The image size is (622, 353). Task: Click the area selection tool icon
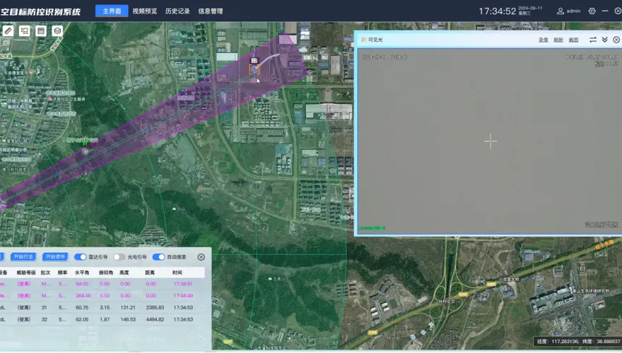[25, 31]
